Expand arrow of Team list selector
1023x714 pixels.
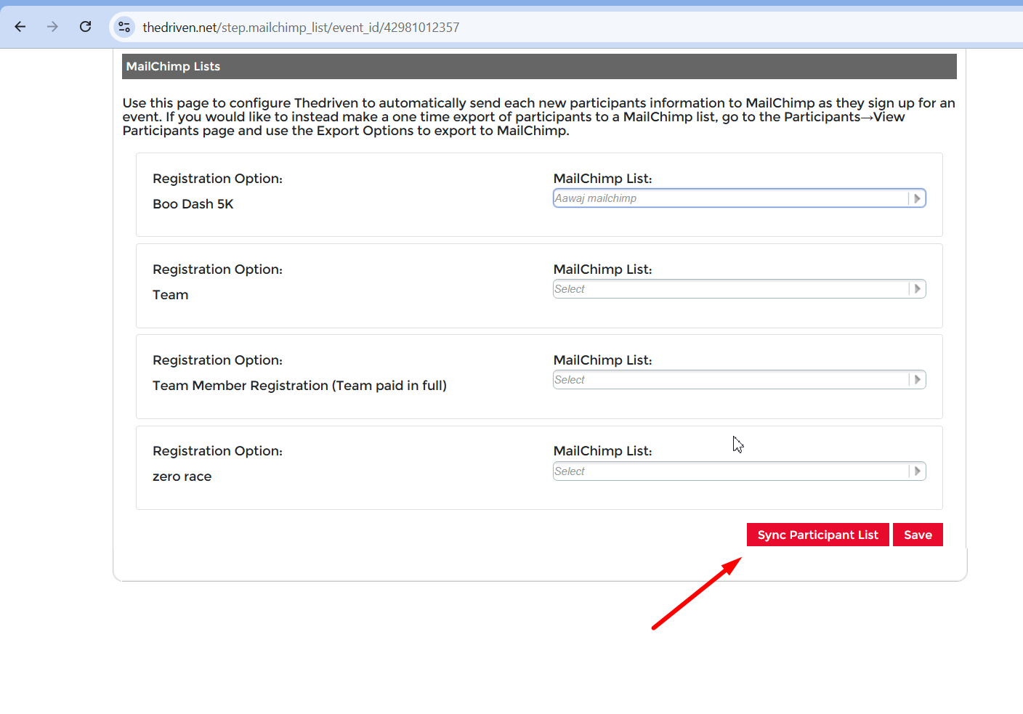[917, 289]
